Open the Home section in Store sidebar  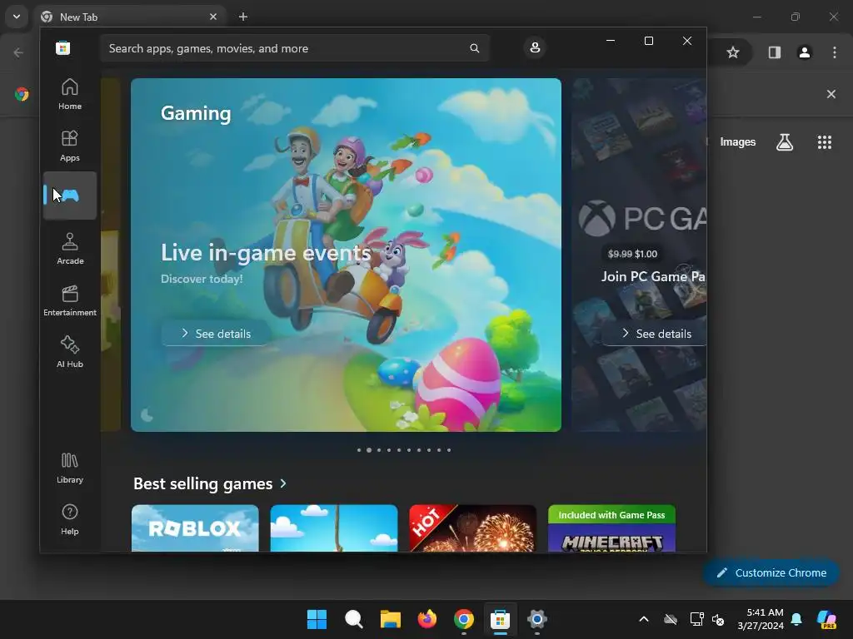[x=70, y=94]
